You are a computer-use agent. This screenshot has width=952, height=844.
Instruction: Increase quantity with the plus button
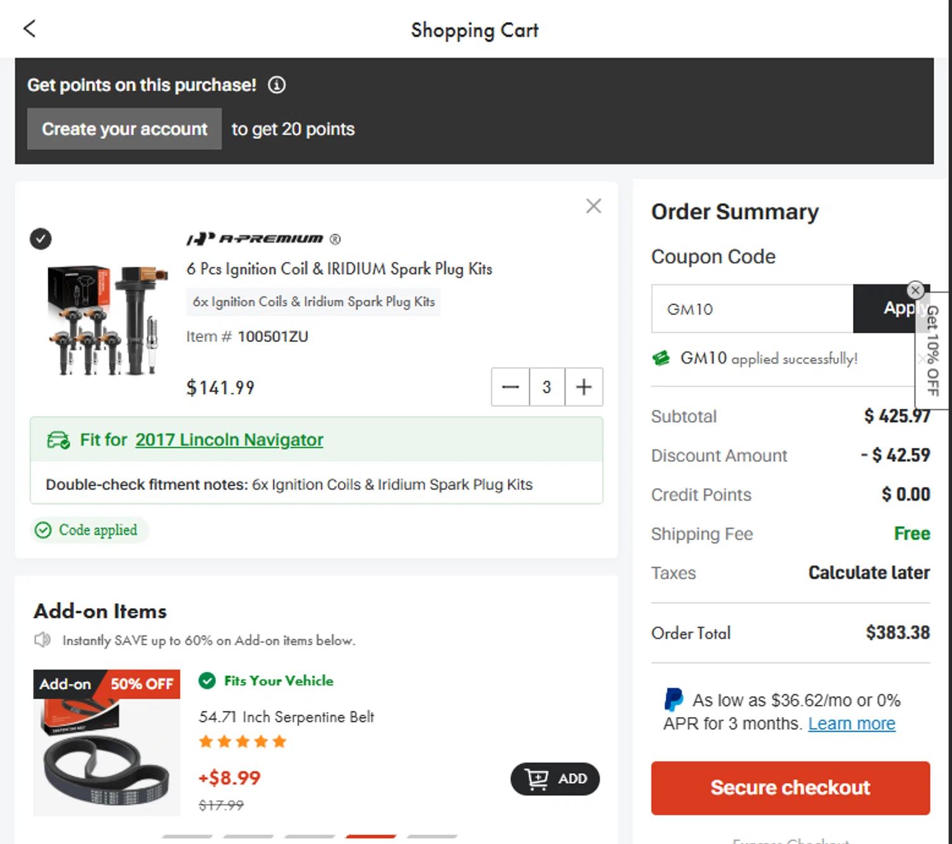[x=584, y=387]
